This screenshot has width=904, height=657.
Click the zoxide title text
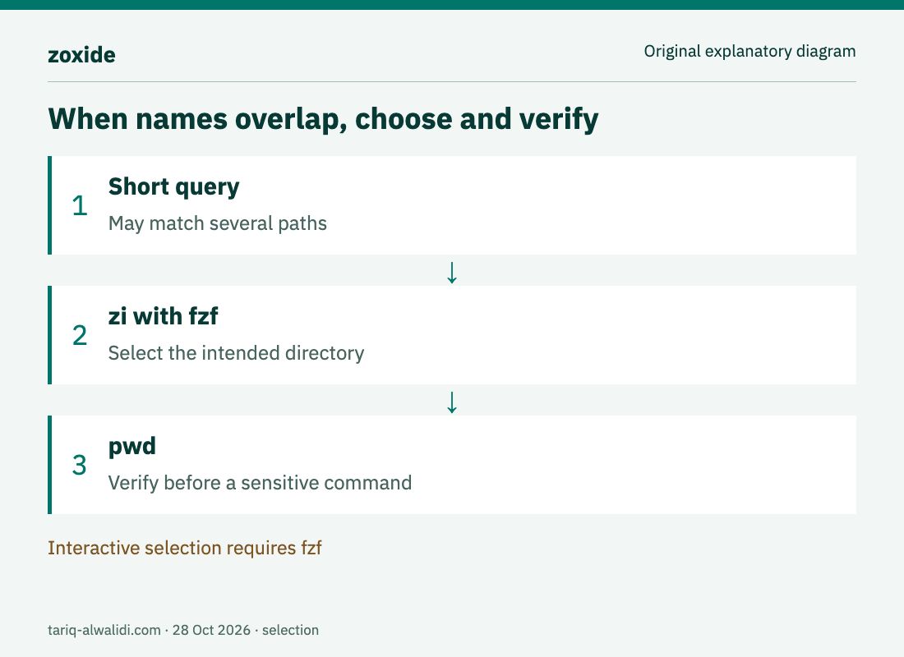[81, 55]
